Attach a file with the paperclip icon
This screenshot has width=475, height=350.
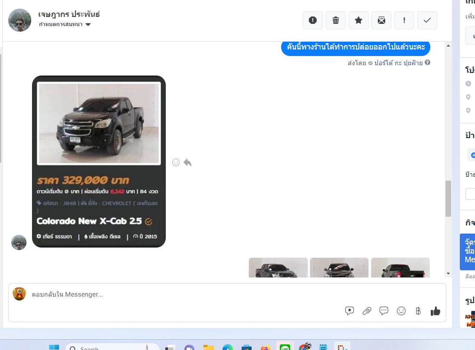click(367, 311)
